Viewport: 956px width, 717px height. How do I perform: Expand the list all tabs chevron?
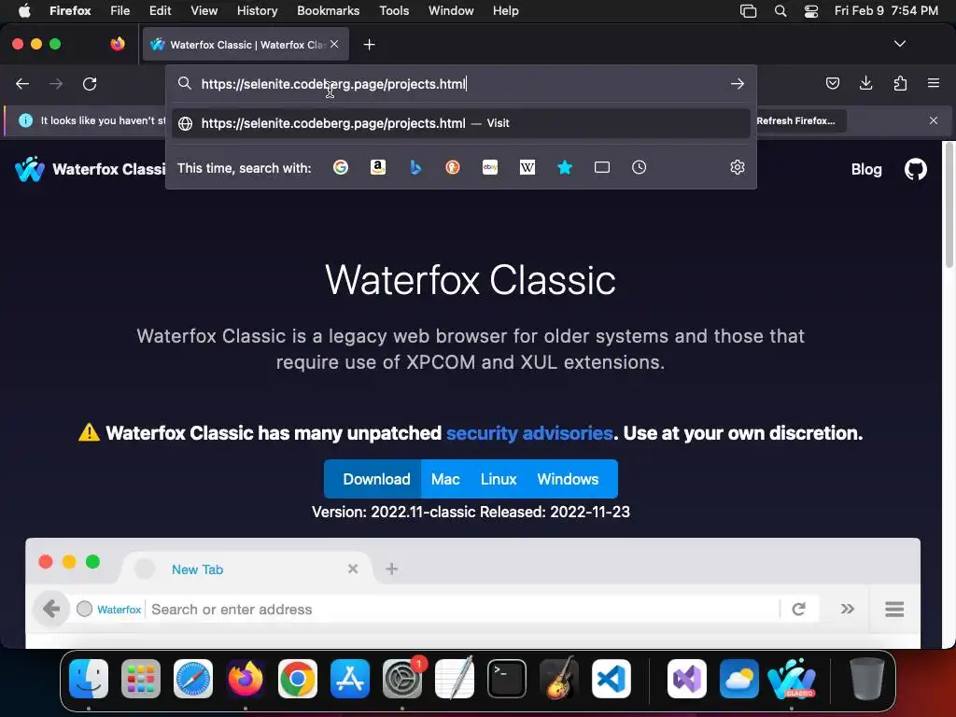[x=899, y=44]
